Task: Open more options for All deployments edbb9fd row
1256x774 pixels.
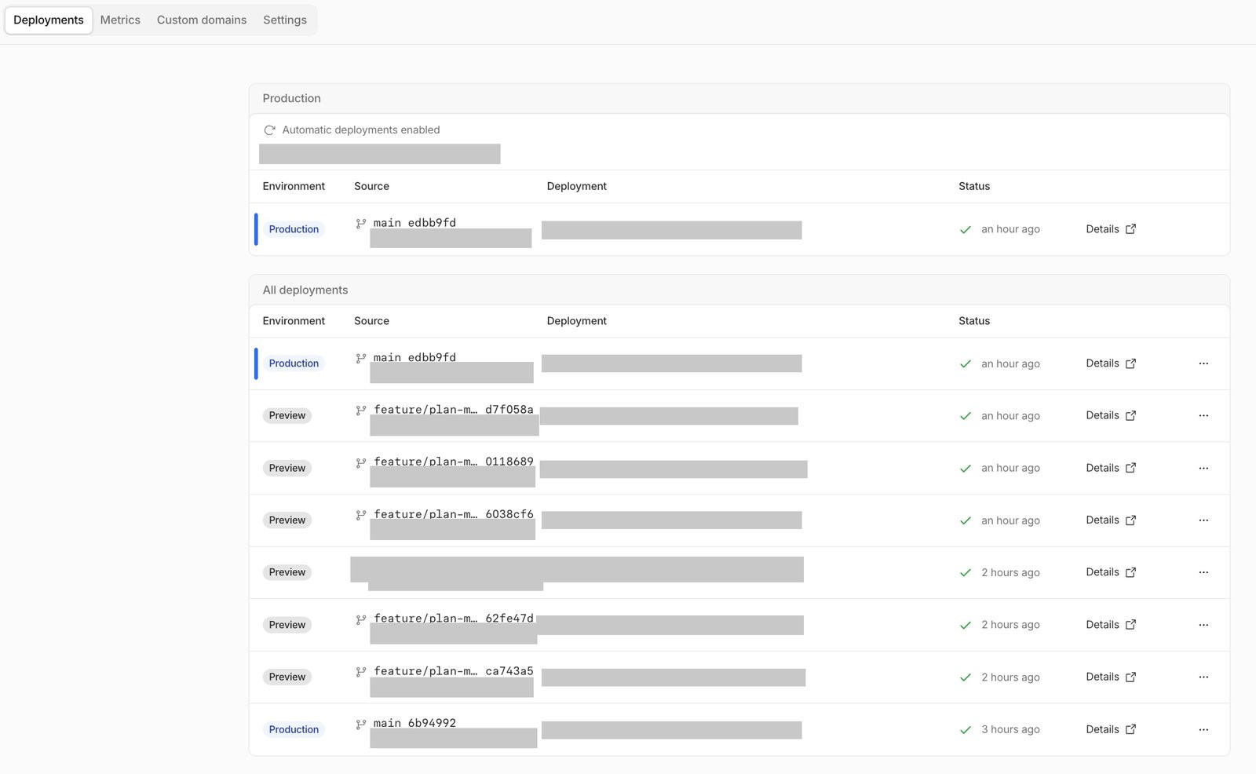Action: [1203, 363]
